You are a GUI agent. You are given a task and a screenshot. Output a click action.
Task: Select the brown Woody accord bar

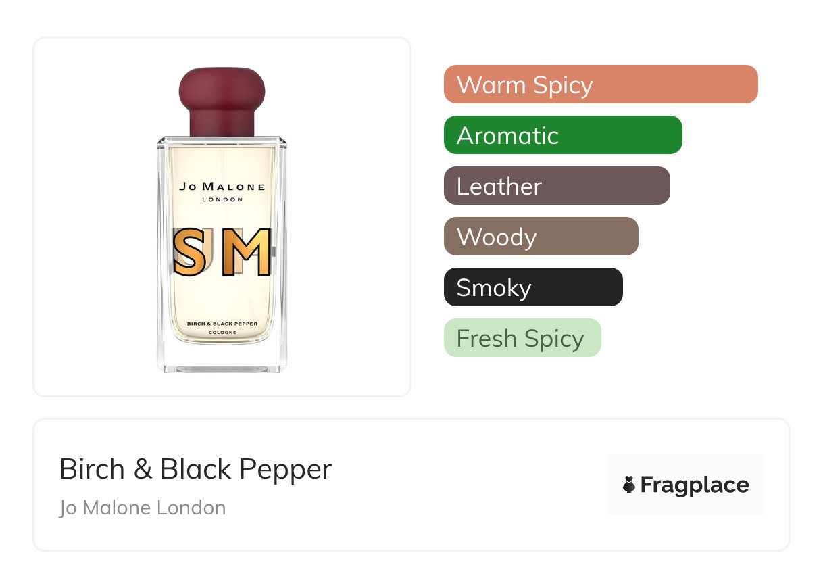(x=541, y=237)
